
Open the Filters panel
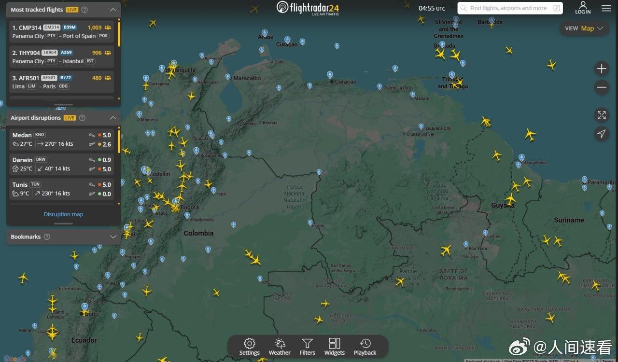pos(307,346)
